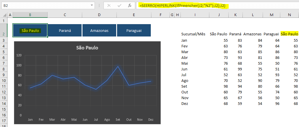This screenshot has height=127, width=299.
Task: Click the Insert Function fx icon
Action: click(130, 5)
